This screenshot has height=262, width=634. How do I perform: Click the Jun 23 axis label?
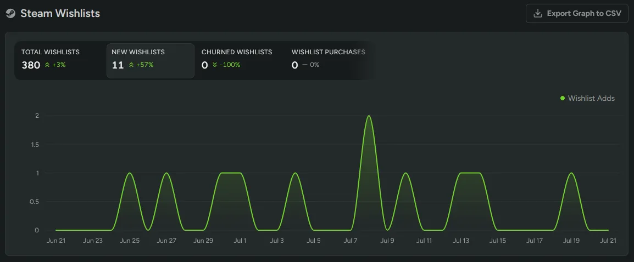click(93, 241)
